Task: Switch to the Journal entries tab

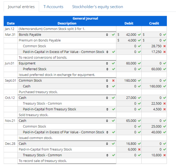Action: [21, 7]
